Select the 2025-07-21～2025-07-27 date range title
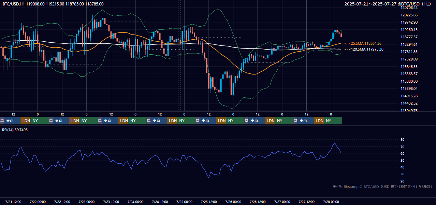Screen dimensions: 436x205 point(388,4)
